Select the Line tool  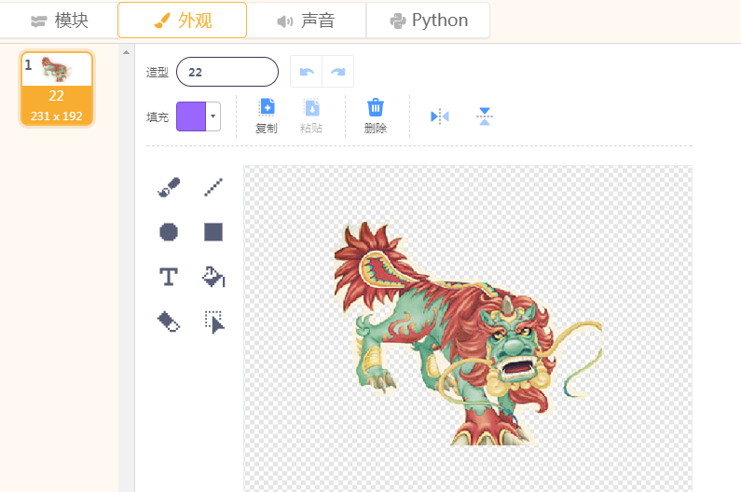(213, 186)
